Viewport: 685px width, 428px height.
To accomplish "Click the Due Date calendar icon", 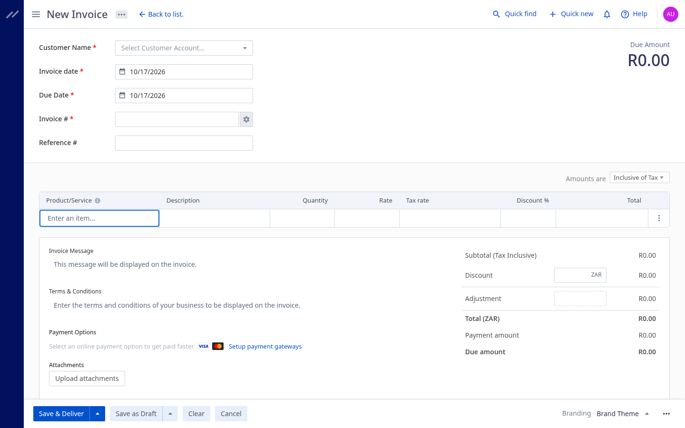I will click(x=122, y=95).
